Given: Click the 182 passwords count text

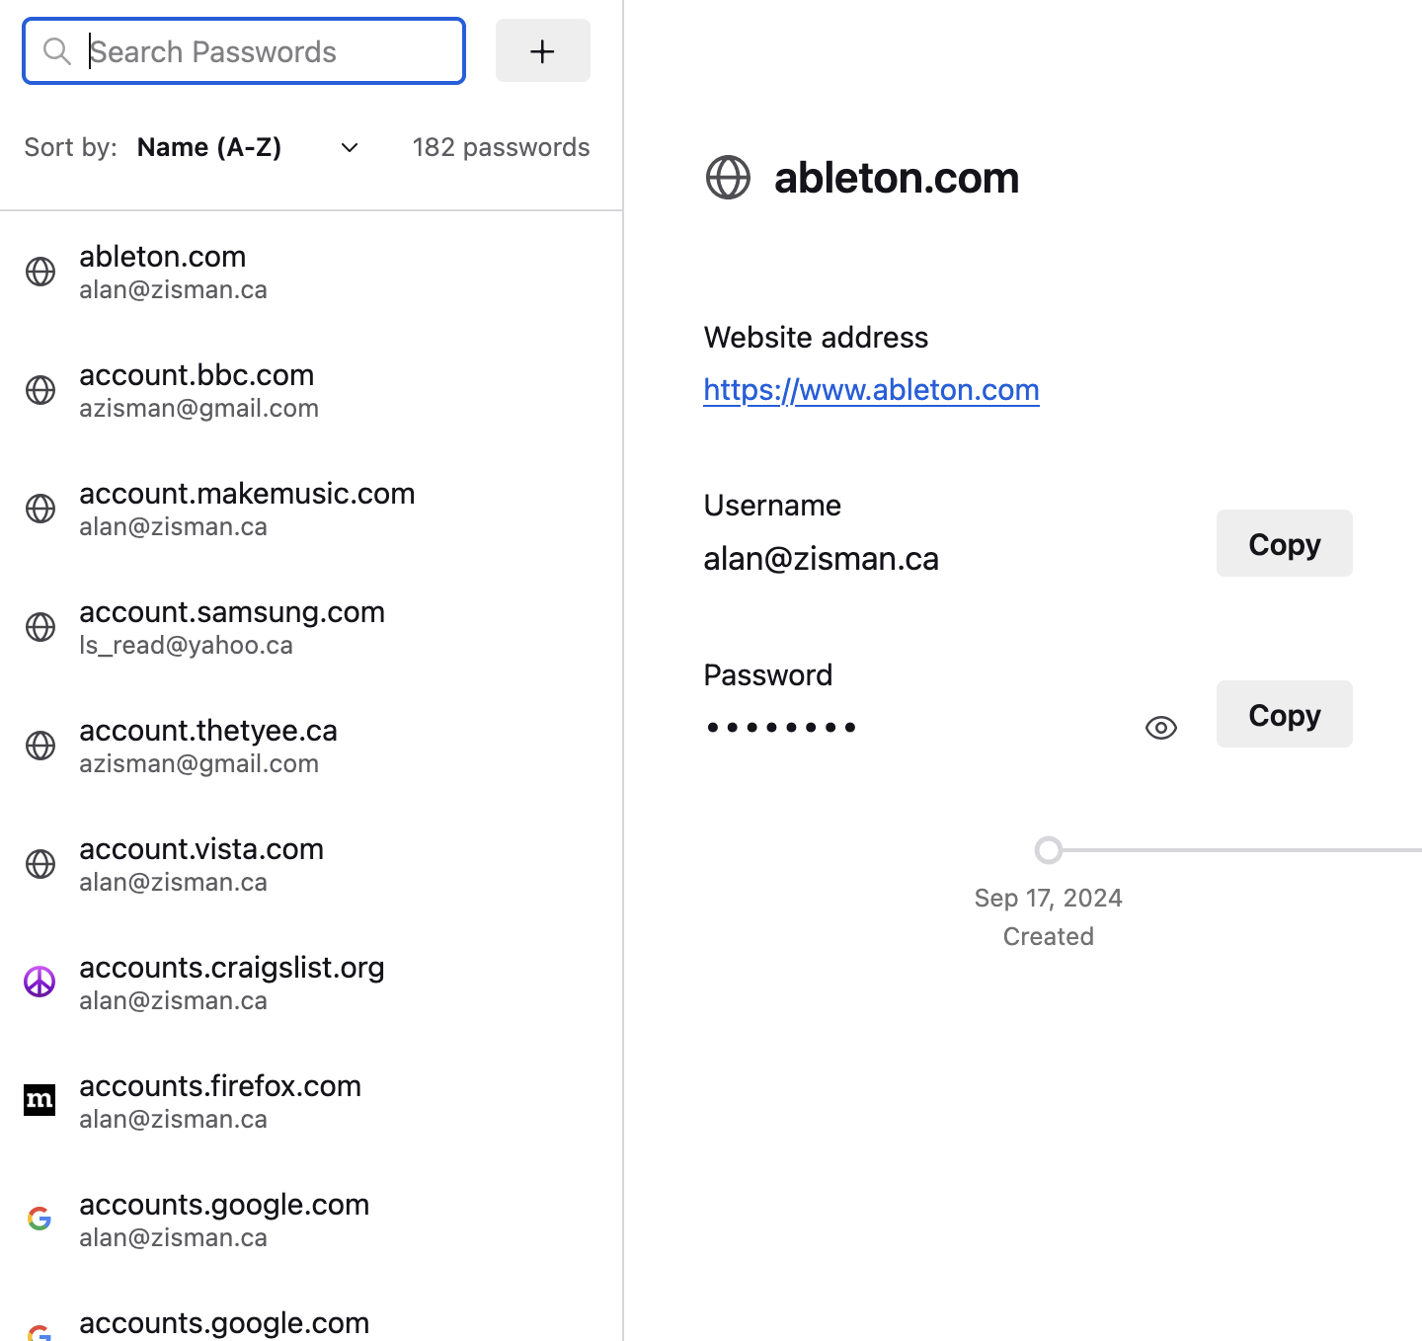Looking at the screenshot, I should tap(501, 147).
